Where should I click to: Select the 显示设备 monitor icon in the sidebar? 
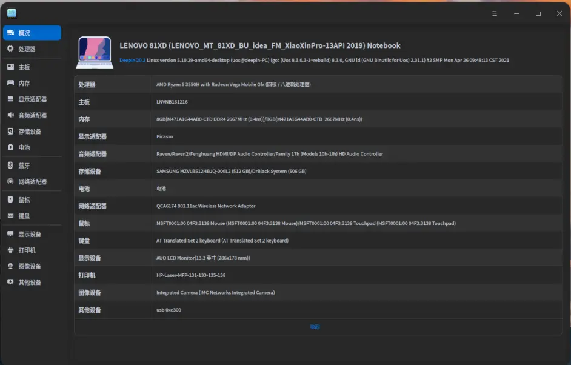10,234
